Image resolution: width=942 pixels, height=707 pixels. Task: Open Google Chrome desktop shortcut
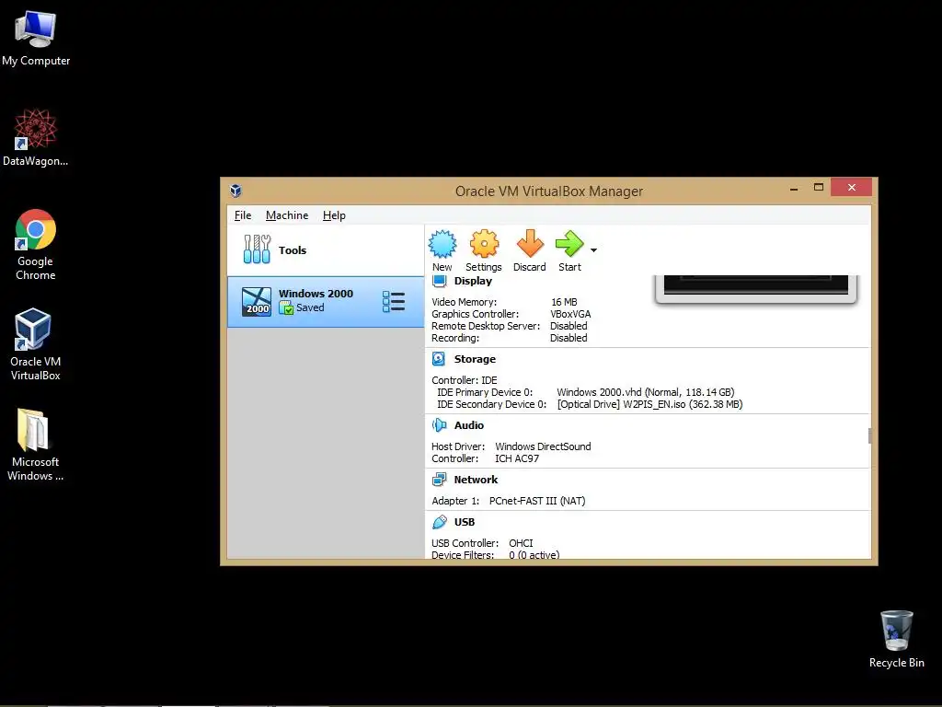pos(36,245)
